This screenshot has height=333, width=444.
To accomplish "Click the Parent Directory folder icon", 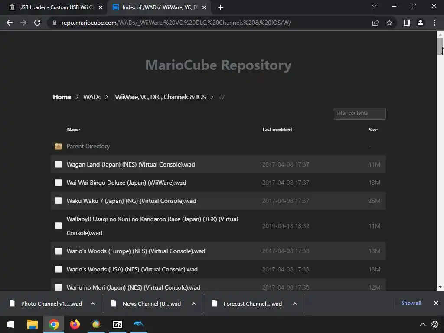I will coord(59,146).
